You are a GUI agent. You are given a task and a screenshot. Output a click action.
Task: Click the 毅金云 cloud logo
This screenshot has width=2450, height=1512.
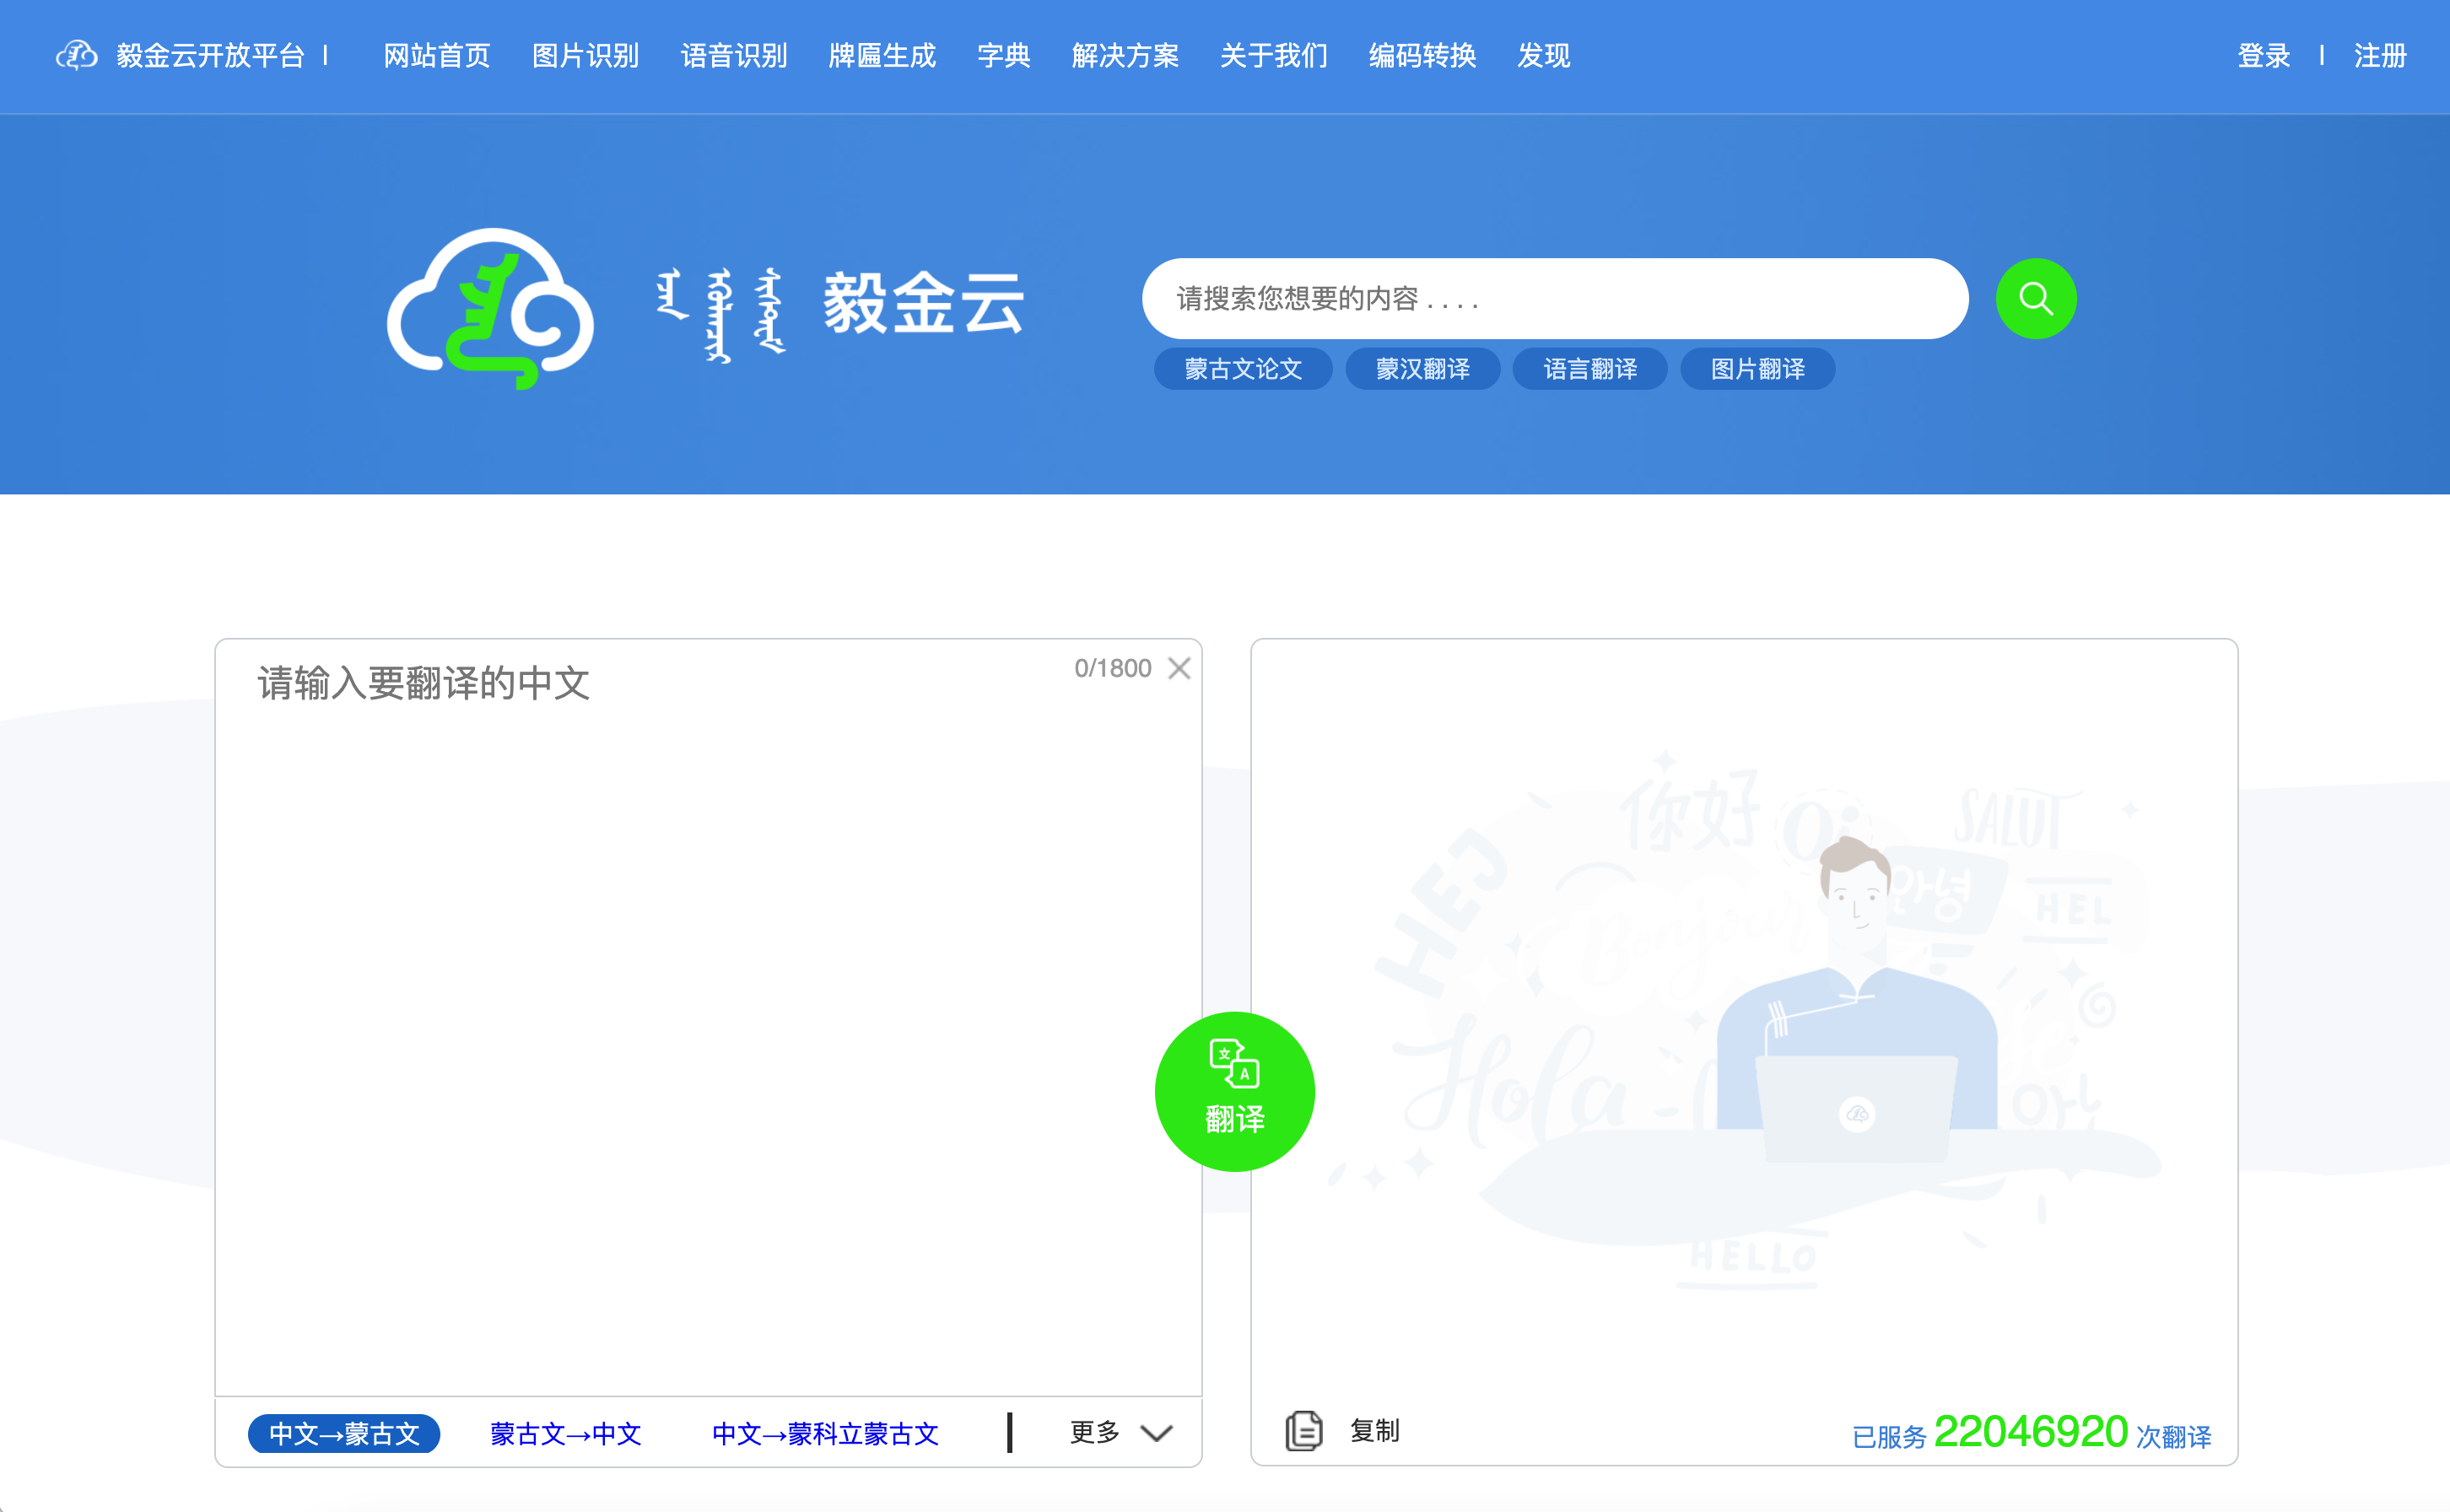490,310
